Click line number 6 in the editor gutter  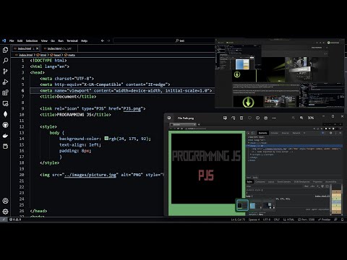22,90
